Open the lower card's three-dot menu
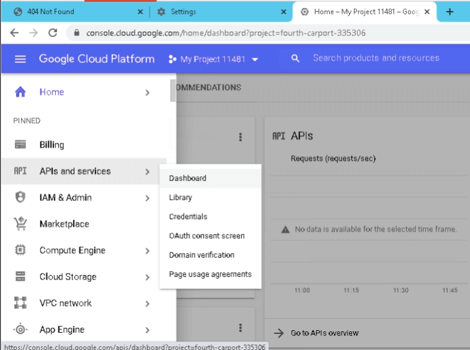Viewport: 470px width, 350px height. [x=240, y=328]
